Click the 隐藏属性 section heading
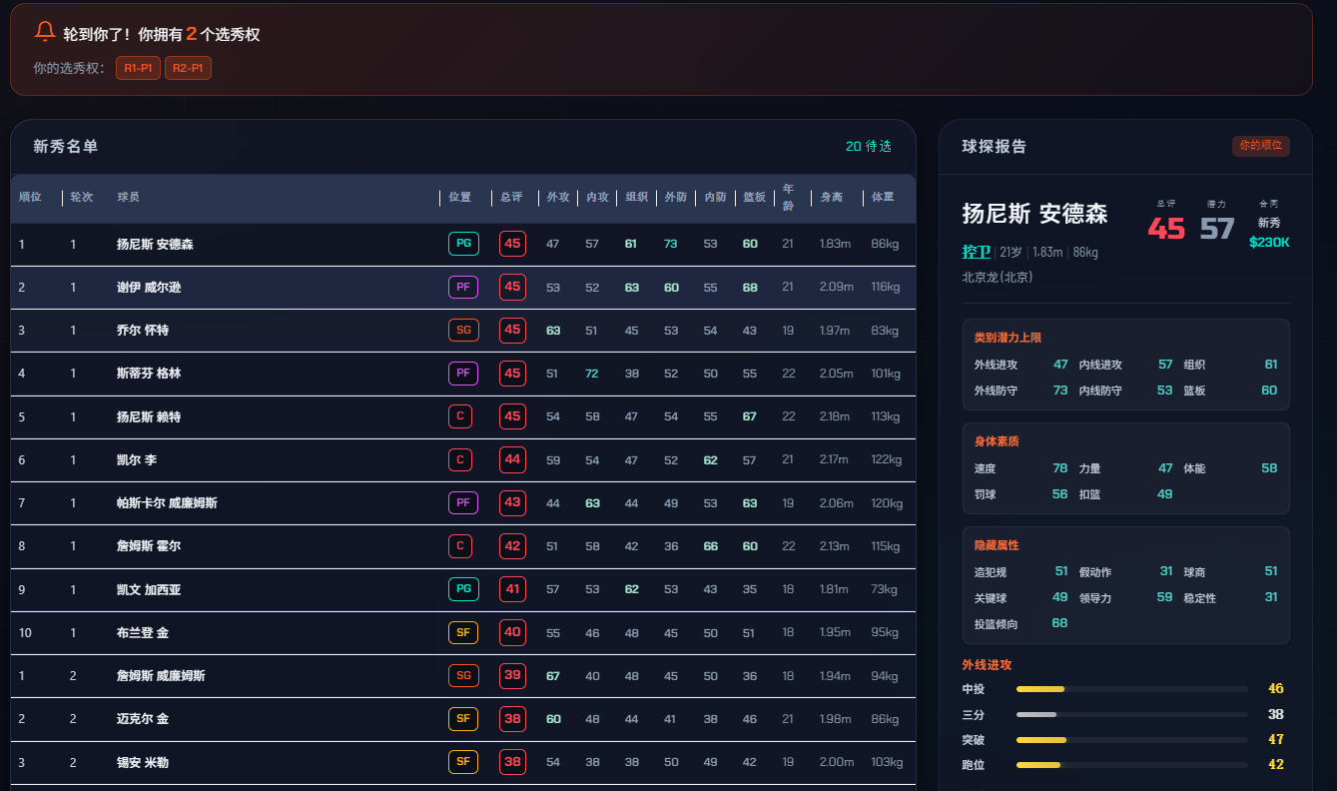The image size is (1337, 791). pyautogui.click(x=997, y=545)
